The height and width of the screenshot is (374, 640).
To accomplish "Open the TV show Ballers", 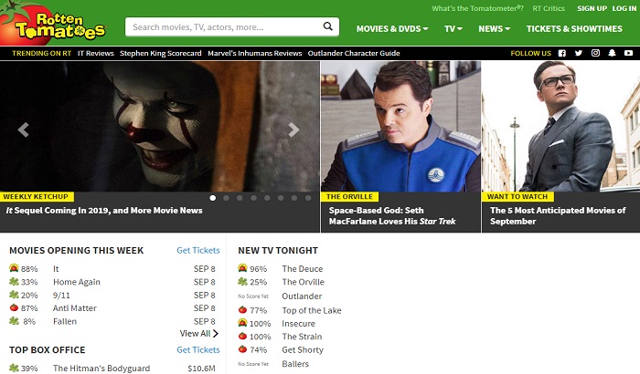I will coord(295,364).
